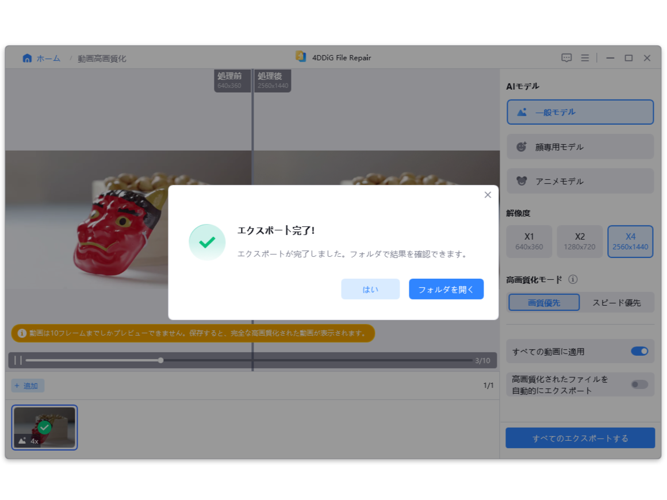The width and height of the screenshot is (667, 500).
Task: Close the export complete dialog
Action: [488, 195]
